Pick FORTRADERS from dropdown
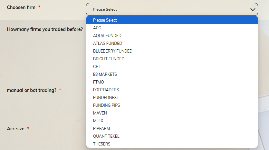Viewport: 269px width, 150px height. [172, 90]
